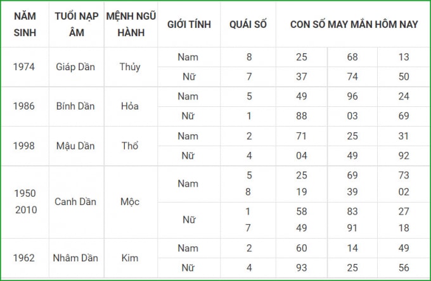Image resolution: width=431 pixels, height=281 pixels.
Task: Select the GIỚI TÍNH column header
Action: click(x=189, y=25)
